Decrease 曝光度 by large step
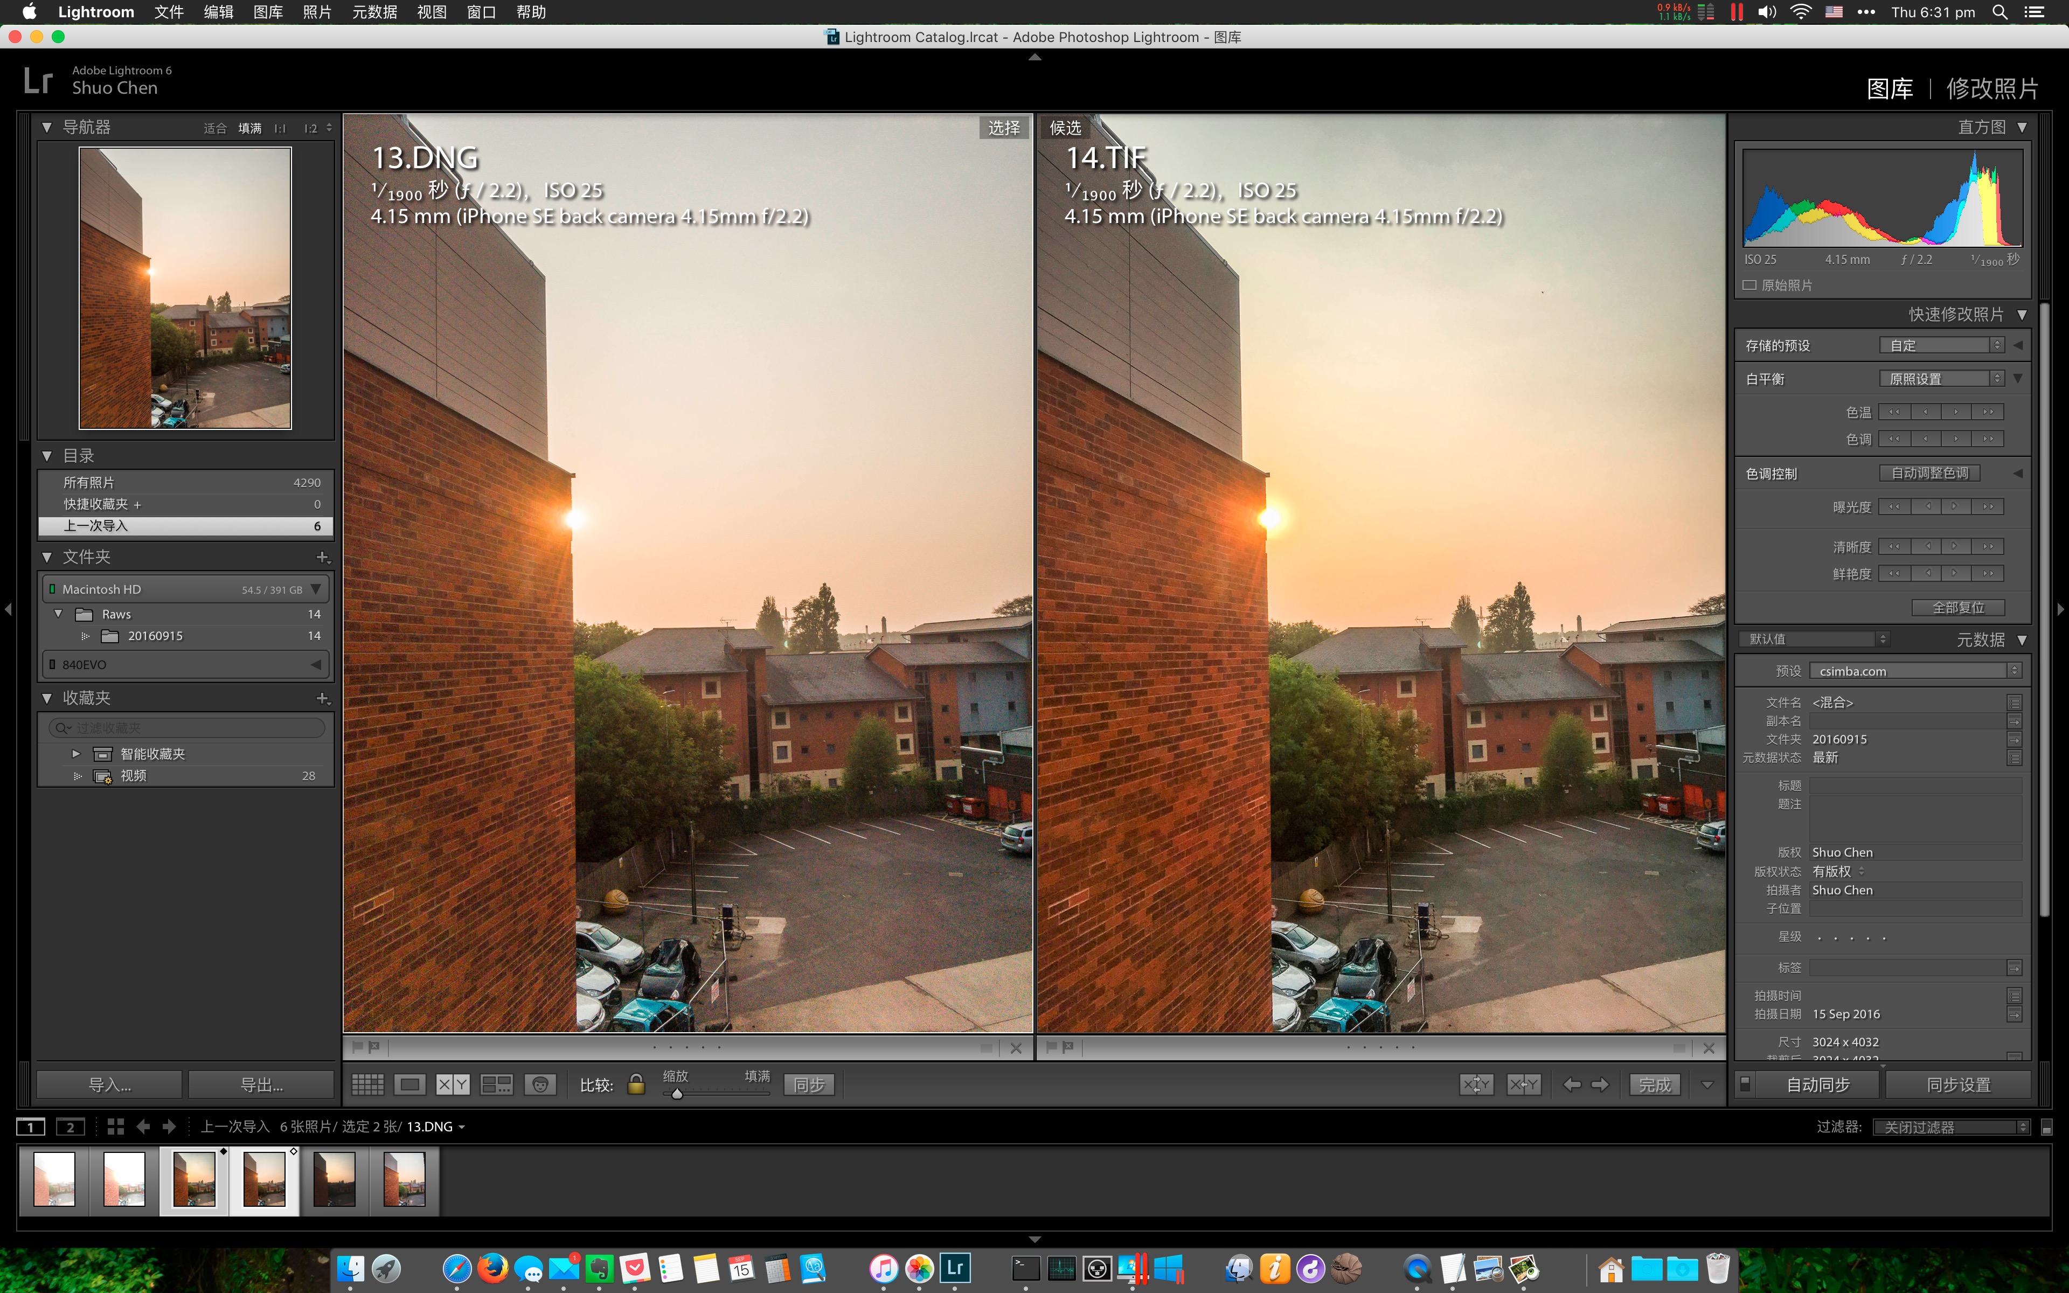This screenshot has width=2069, height=1293. (x=1894, y=506)
